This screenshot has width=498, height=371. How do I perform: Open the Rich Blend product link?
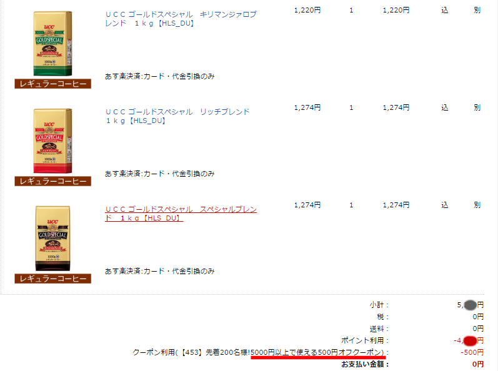[177, 116]
